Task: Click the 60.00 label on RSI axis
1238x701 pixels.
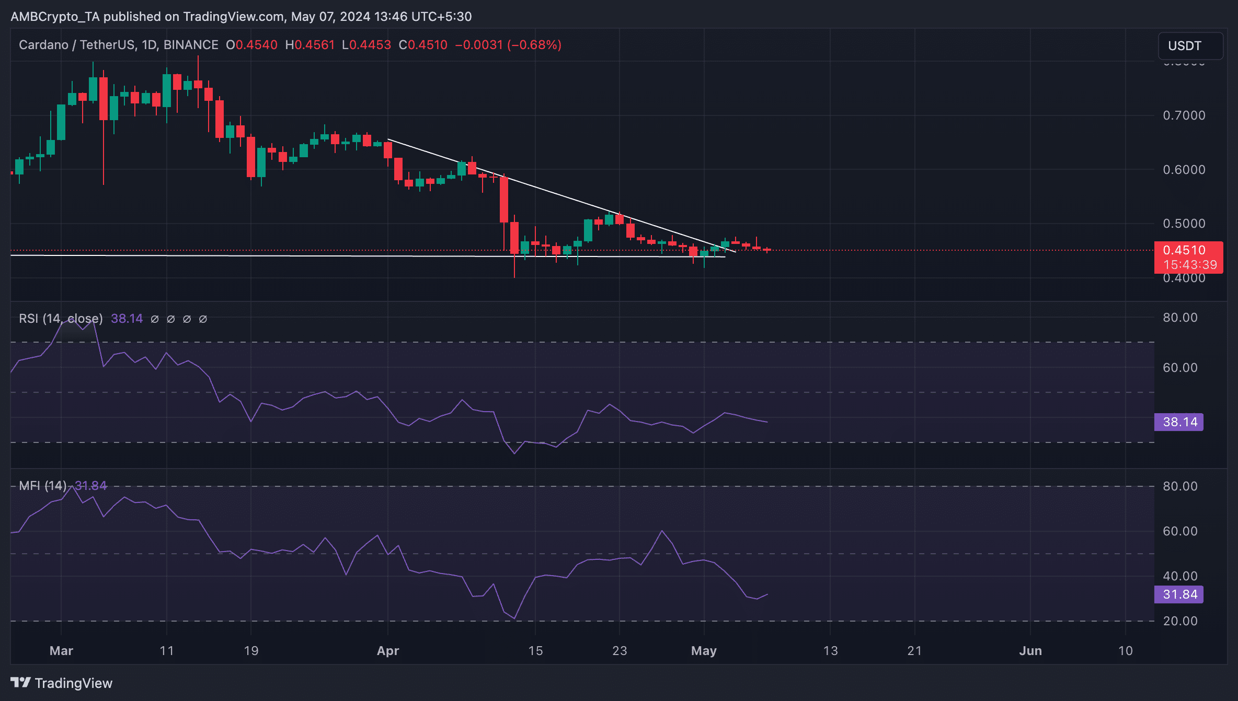Action: pos(1180,368)
